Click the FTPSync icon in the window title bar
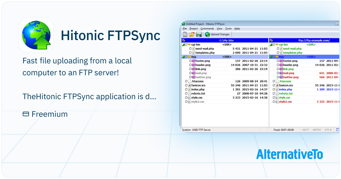 tap(184, 24)
